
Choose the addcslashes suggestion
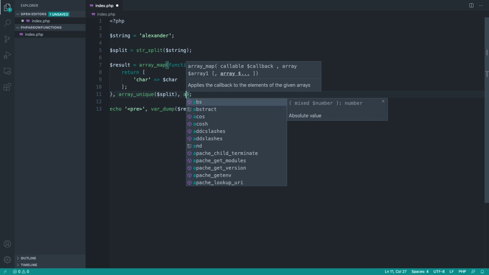tap(236, 131)
